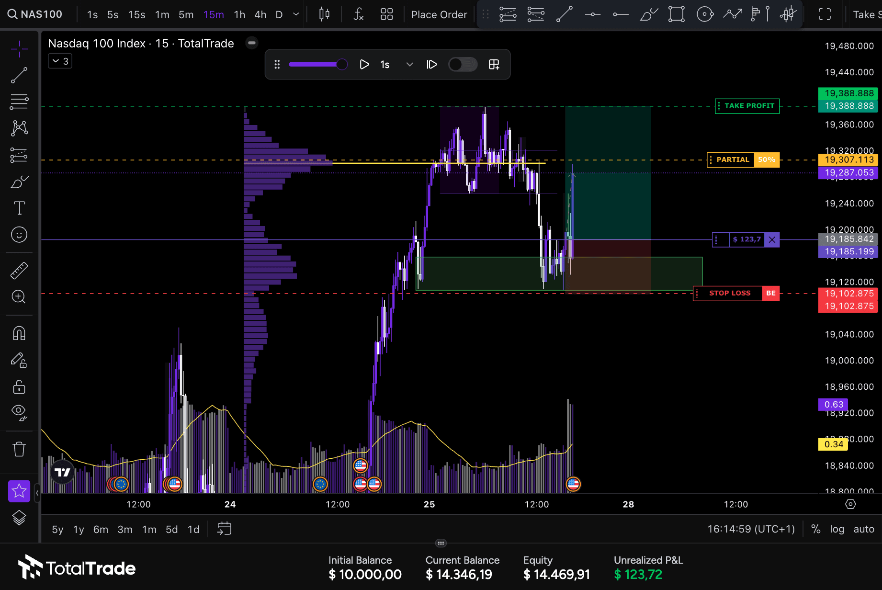Collapse the chart legend with the 3 chevron
This screenshot has height=590, width=882.
(59, 61)
